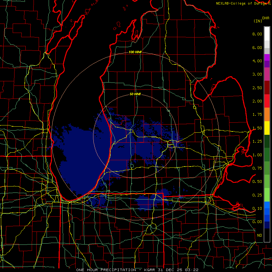Click the ND legend label
Viewport: 272px width, 272px height.
[x=260, y=235]
